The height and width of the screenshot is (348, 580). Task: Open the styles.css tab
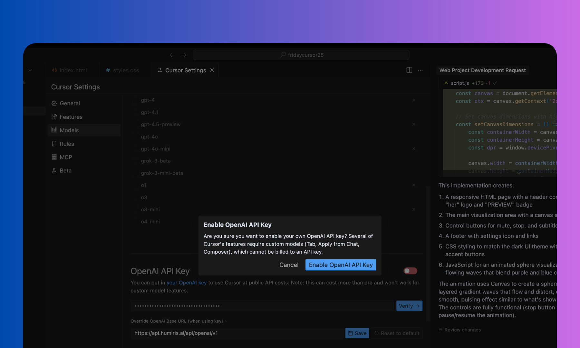click(122, 70)
